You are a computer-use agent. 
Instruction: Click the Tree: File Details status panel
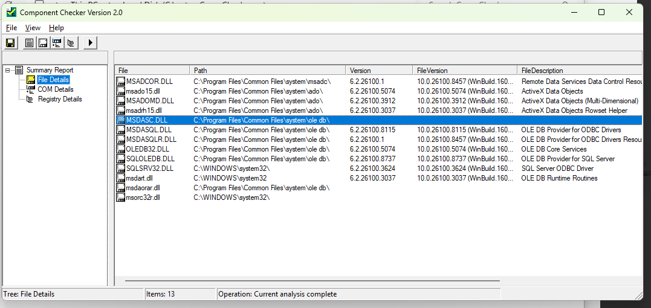click(x=73, y=294)
